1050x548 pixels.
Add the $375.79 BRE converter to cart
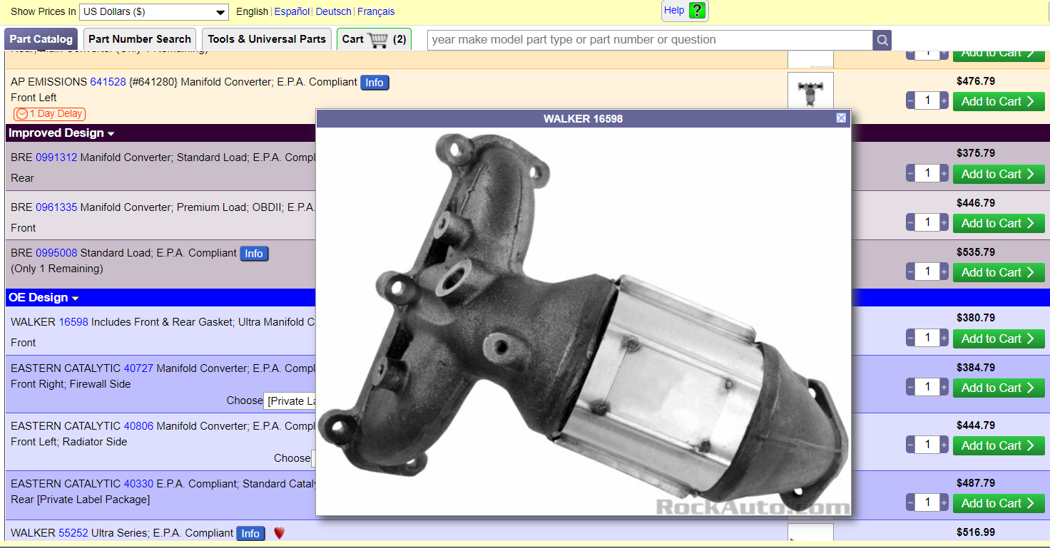[x=999, y=174]
